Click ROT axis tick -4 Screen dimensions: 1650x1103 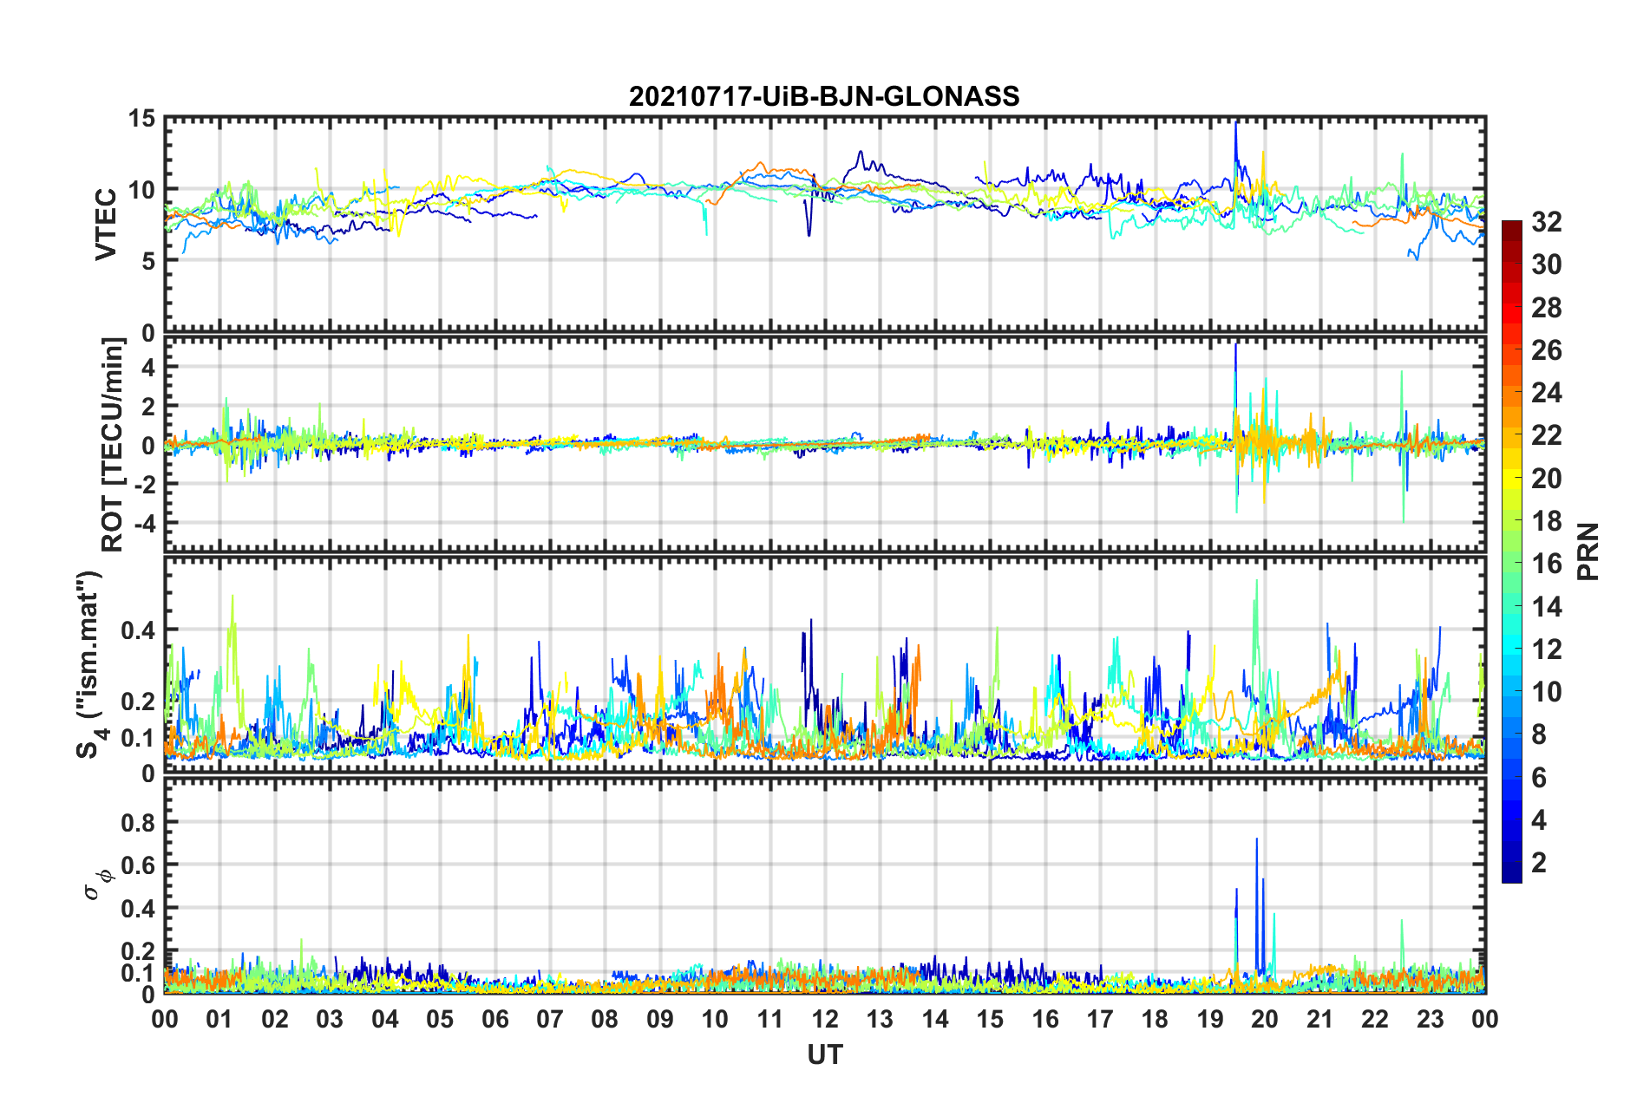[x=143, y=523]
